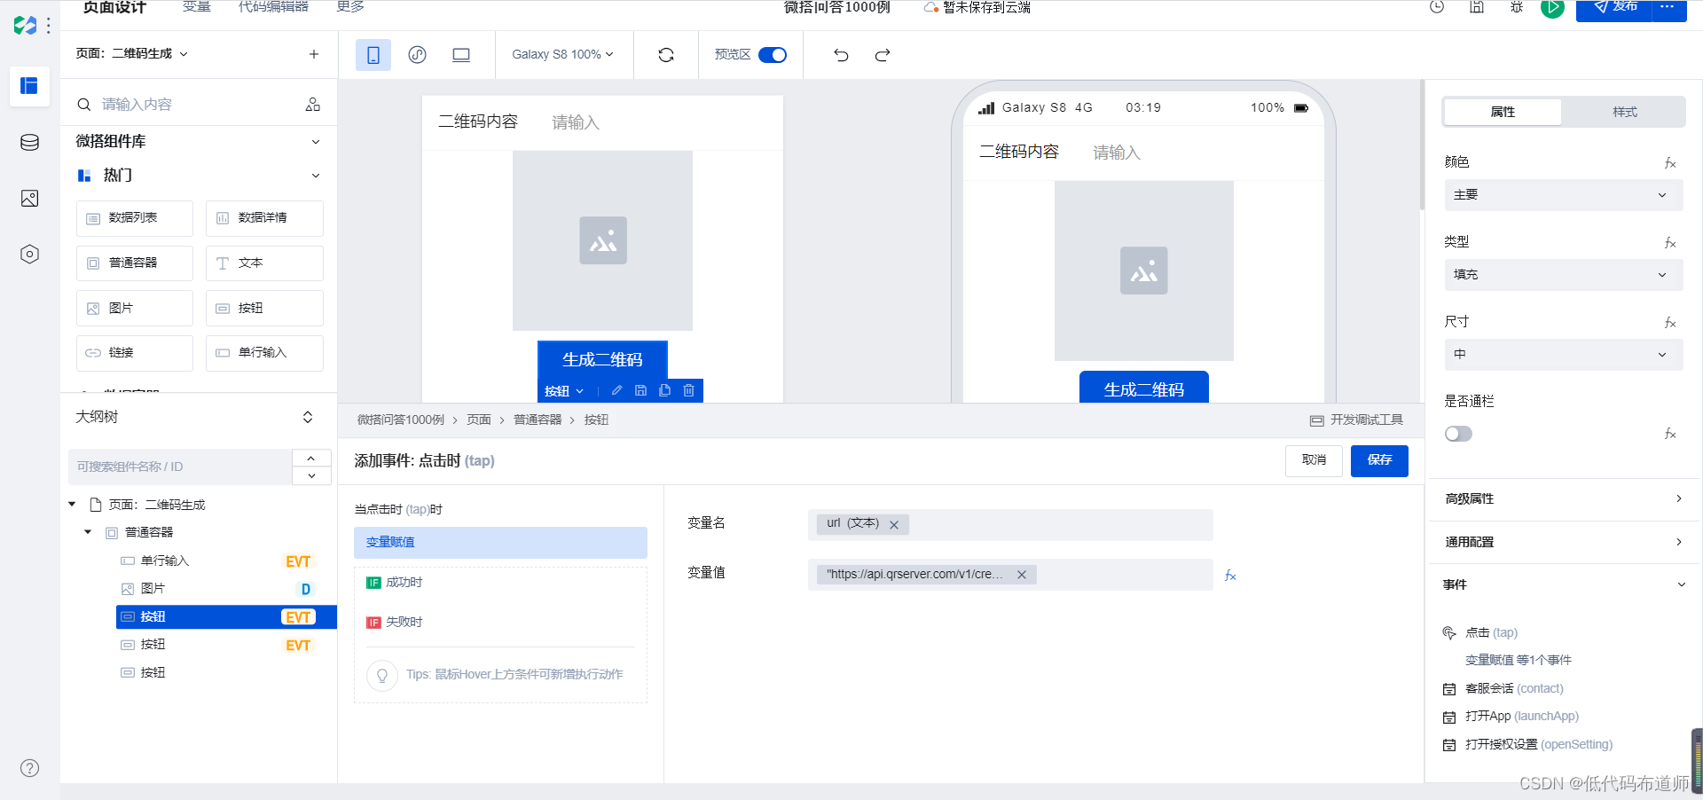Screen dimensions: 1703x800
Task: Open the page selector 二维码生成 dropdown
Action: click(x=132, y=54)
